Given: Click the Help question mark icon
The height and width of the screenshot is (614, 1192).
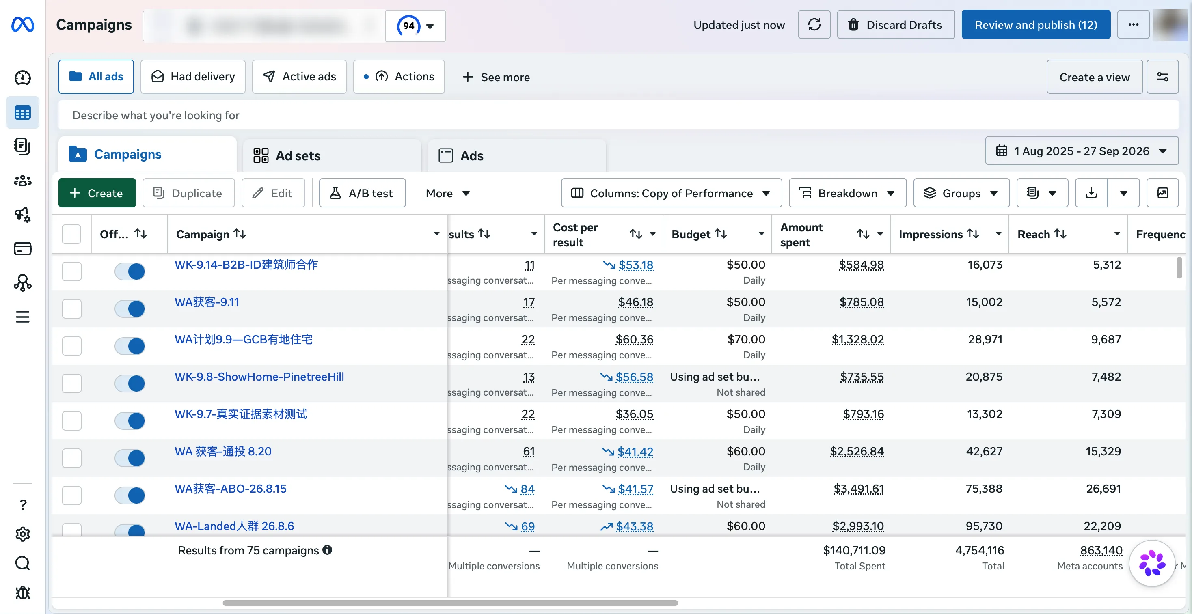Looking at the screenshot, I should (x=22, y=504).
